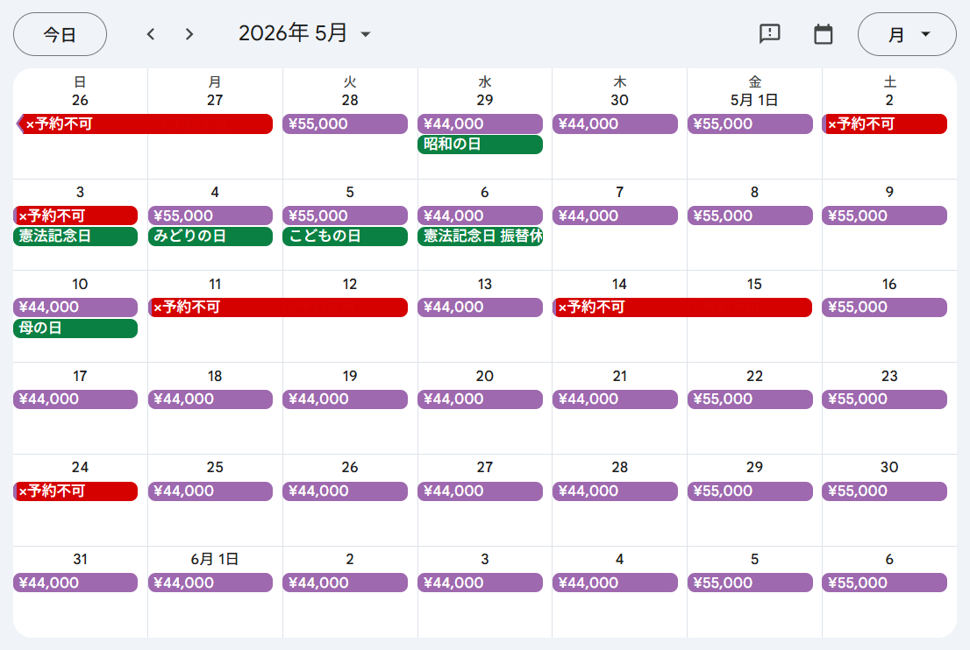Open the 予約不可 block starting May 11
This screenshot has height=650, width=970.
(278, 307)
